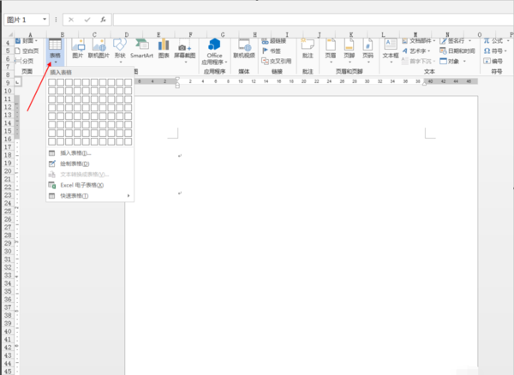Click the select-all corner triangle
The width and height of the screenshot is (514, 375).
coord(9,34)
